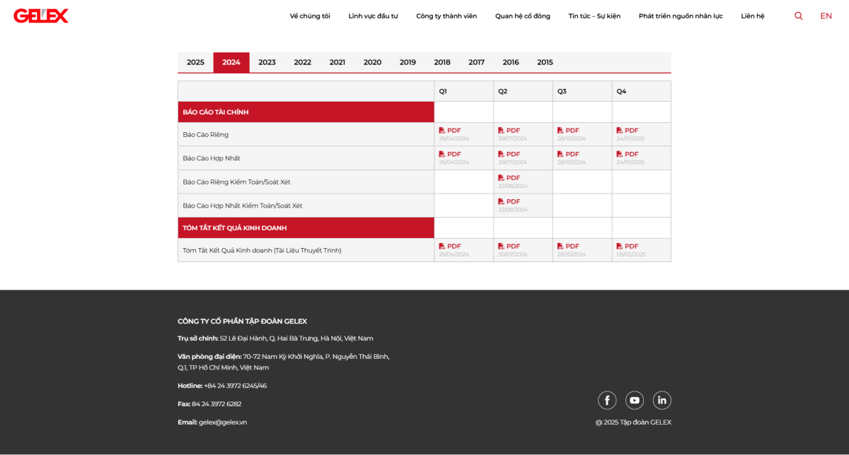Open the YouTube social icon
This screenshot has width=849, height=455.
635,401
